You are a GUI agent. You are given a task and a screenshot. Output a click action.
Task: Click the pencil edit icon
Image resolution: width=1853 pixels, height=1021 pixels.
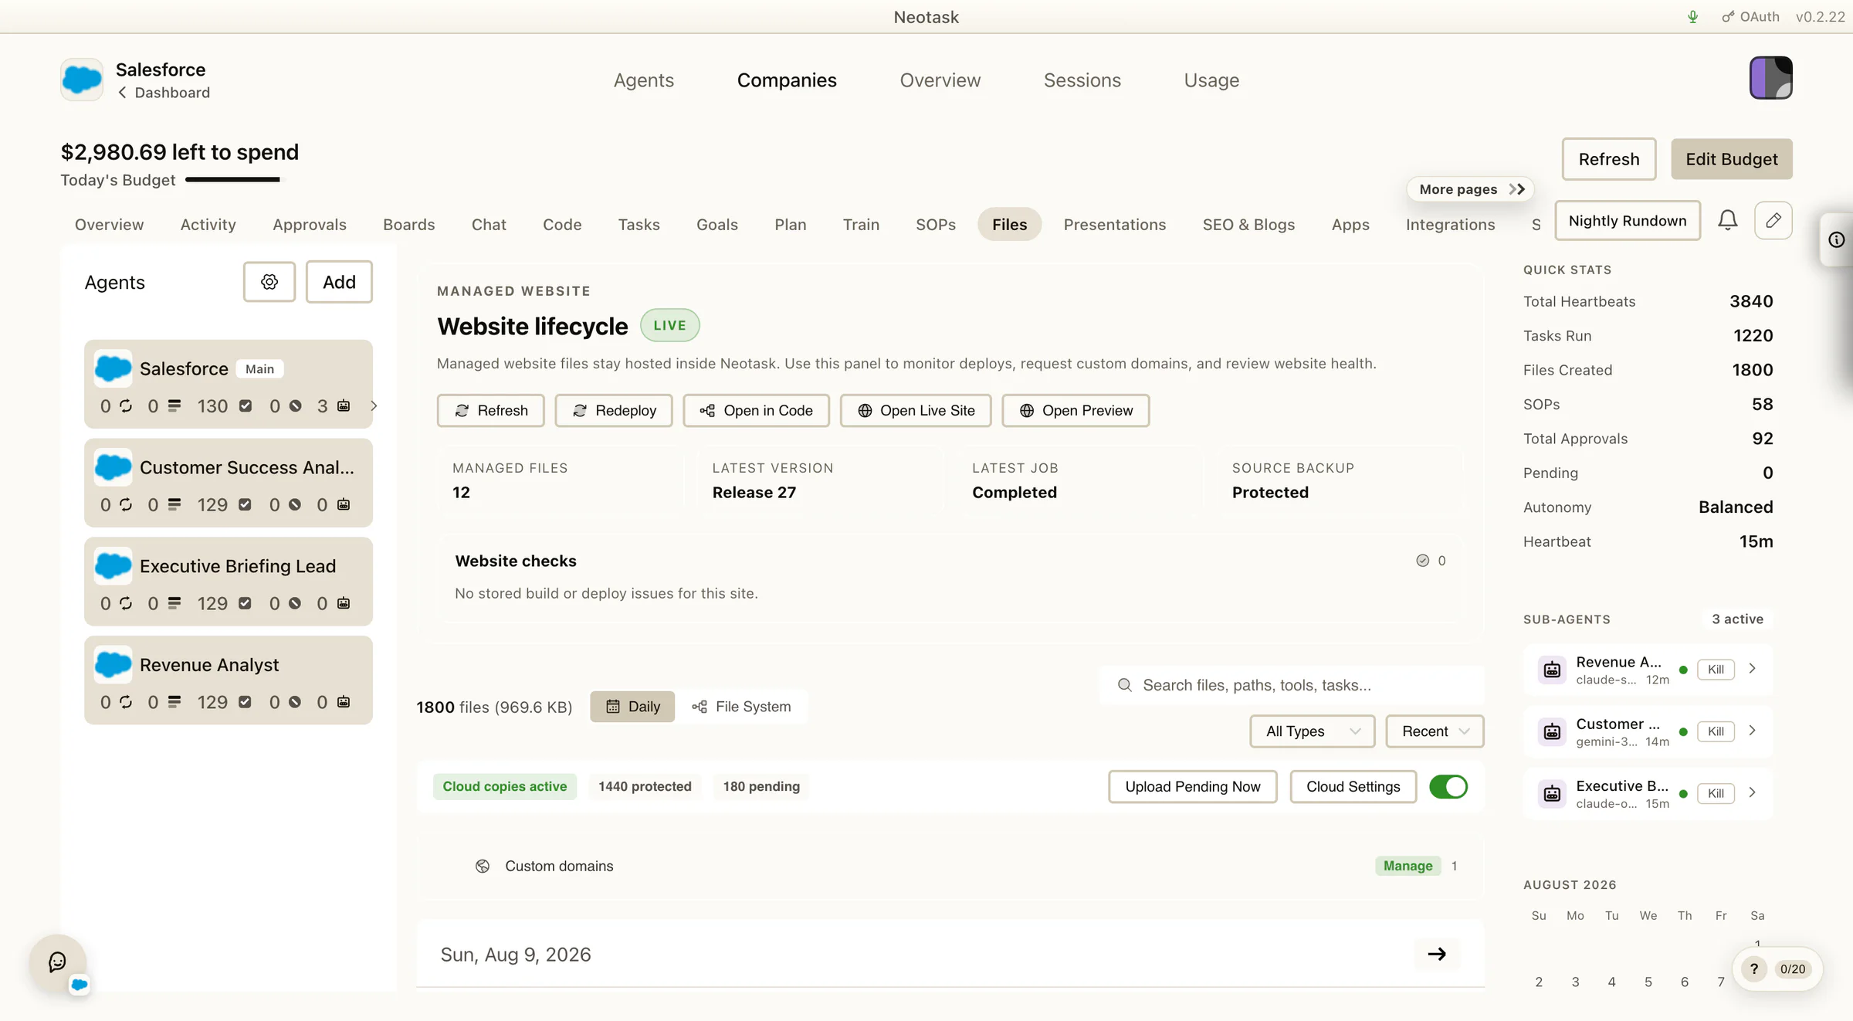1773,221
